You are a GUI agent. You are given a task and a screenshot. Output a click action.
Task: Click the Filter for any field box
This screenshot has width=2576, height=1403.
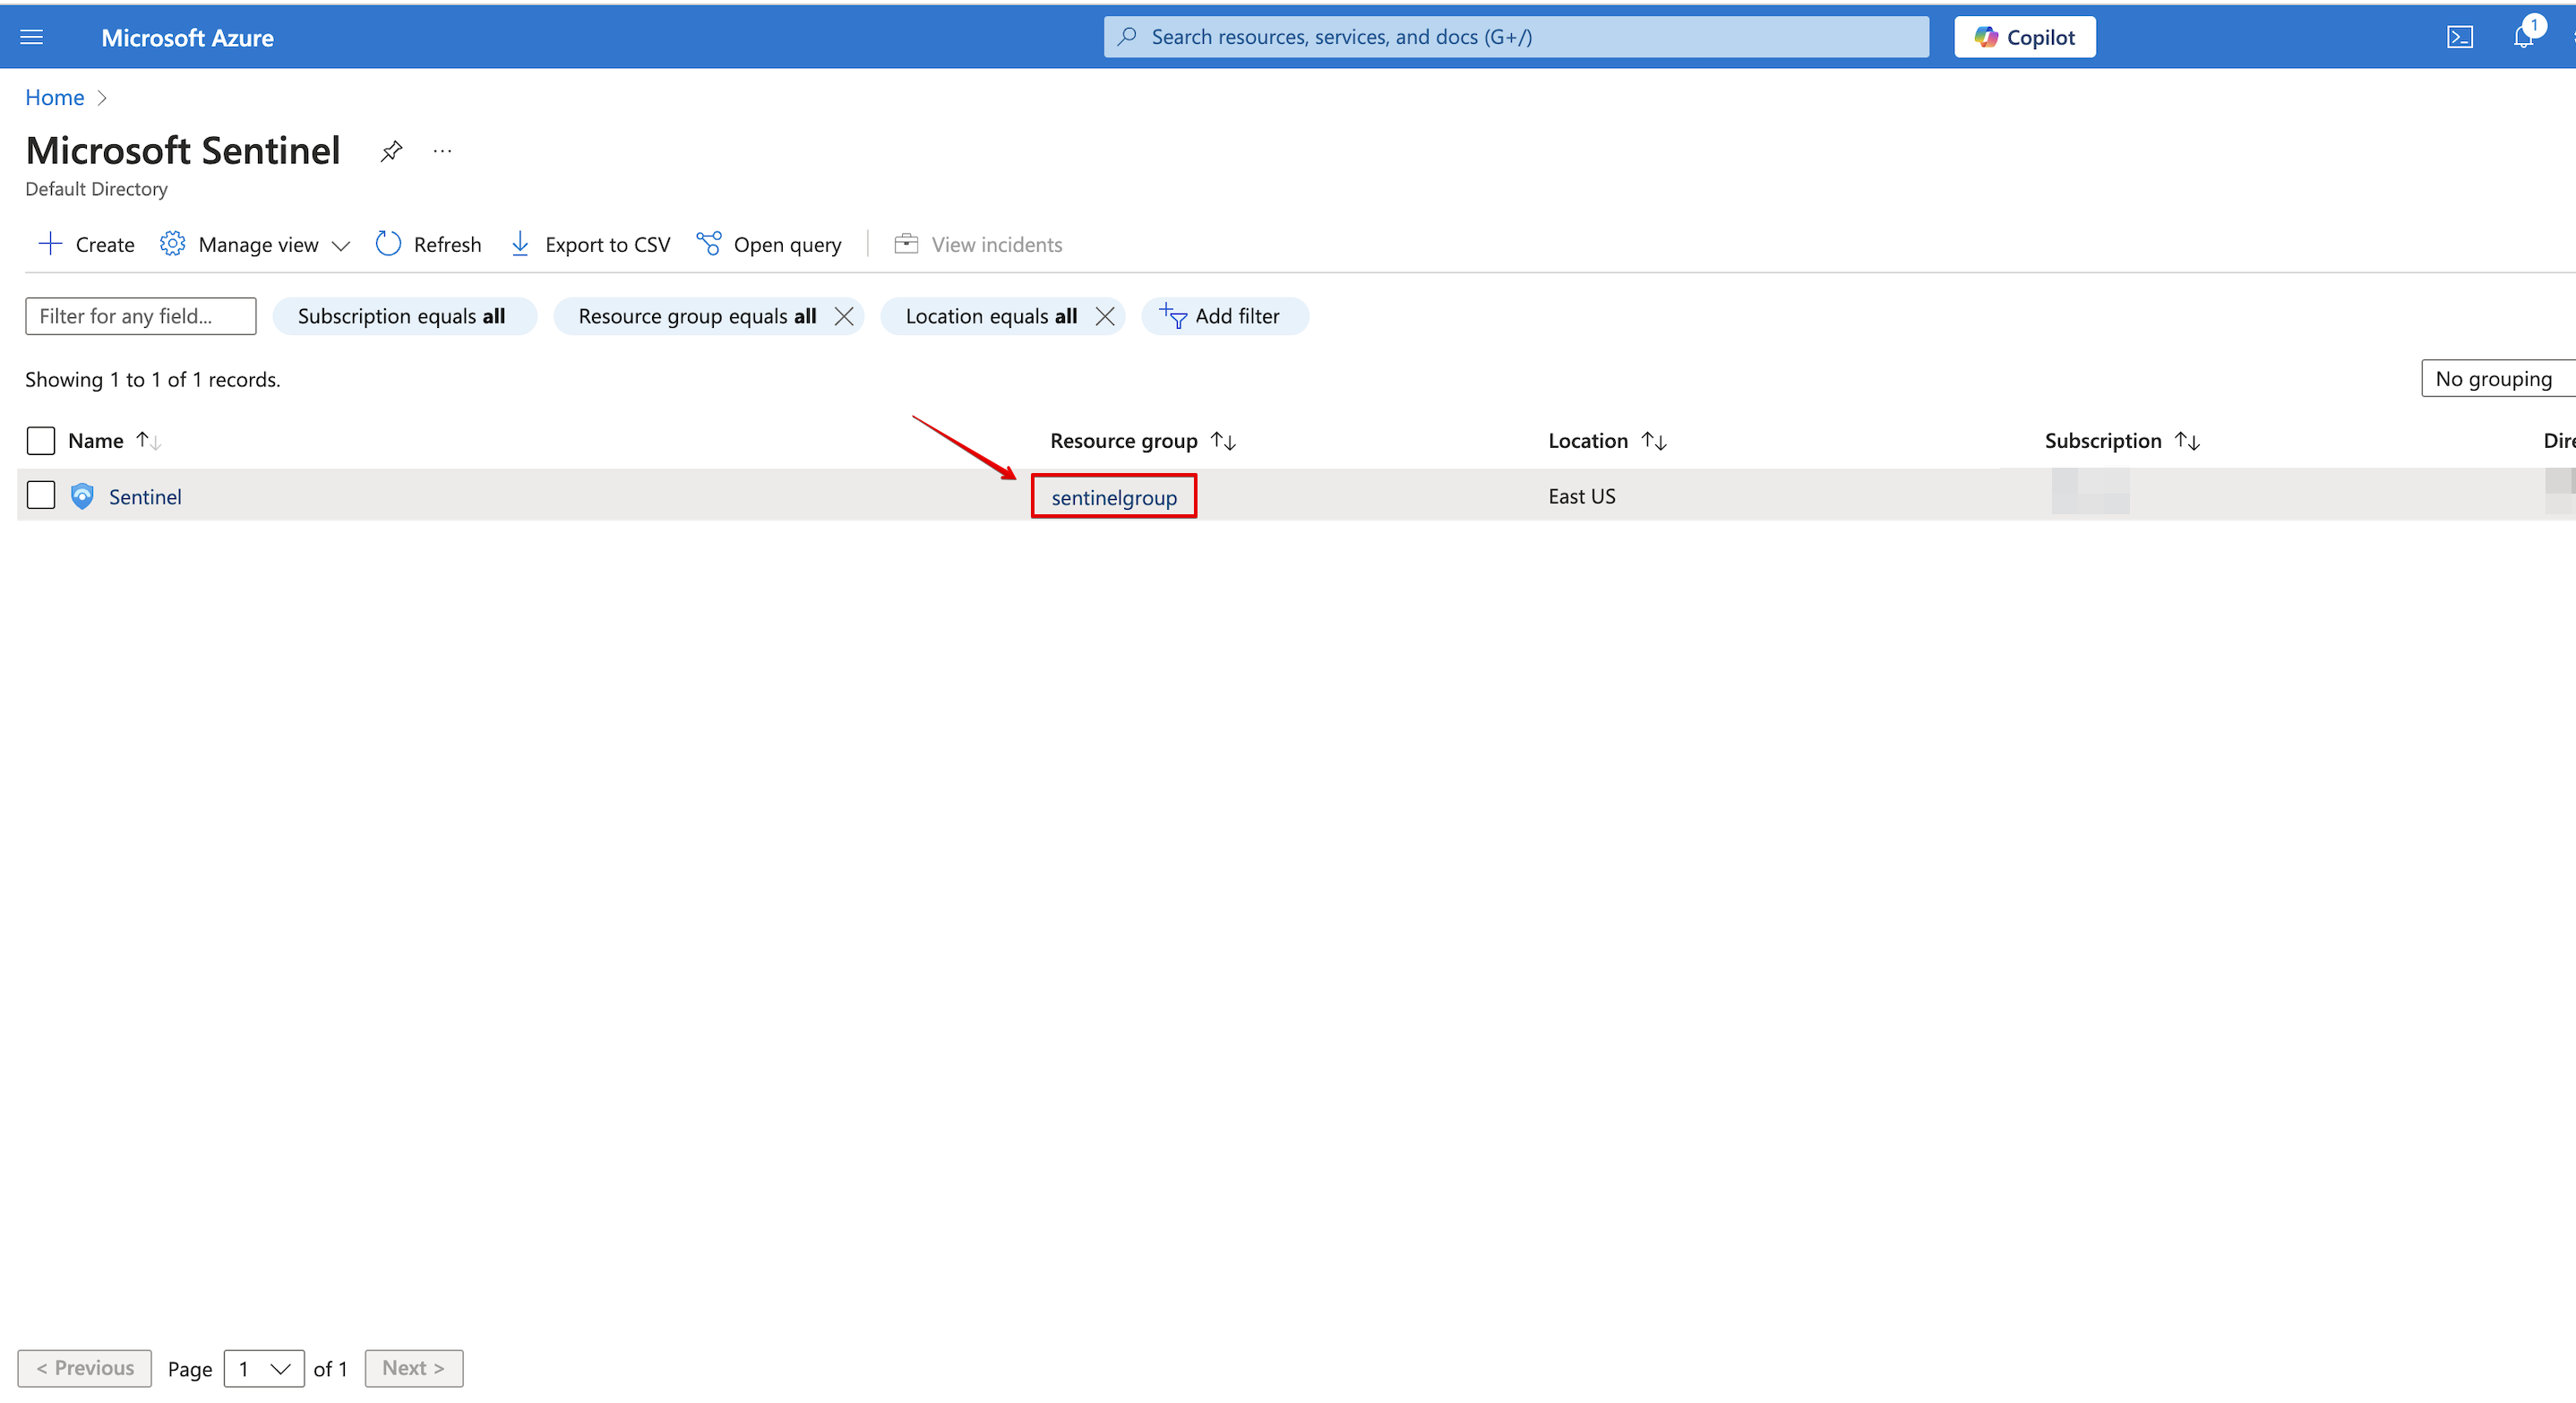140,316
